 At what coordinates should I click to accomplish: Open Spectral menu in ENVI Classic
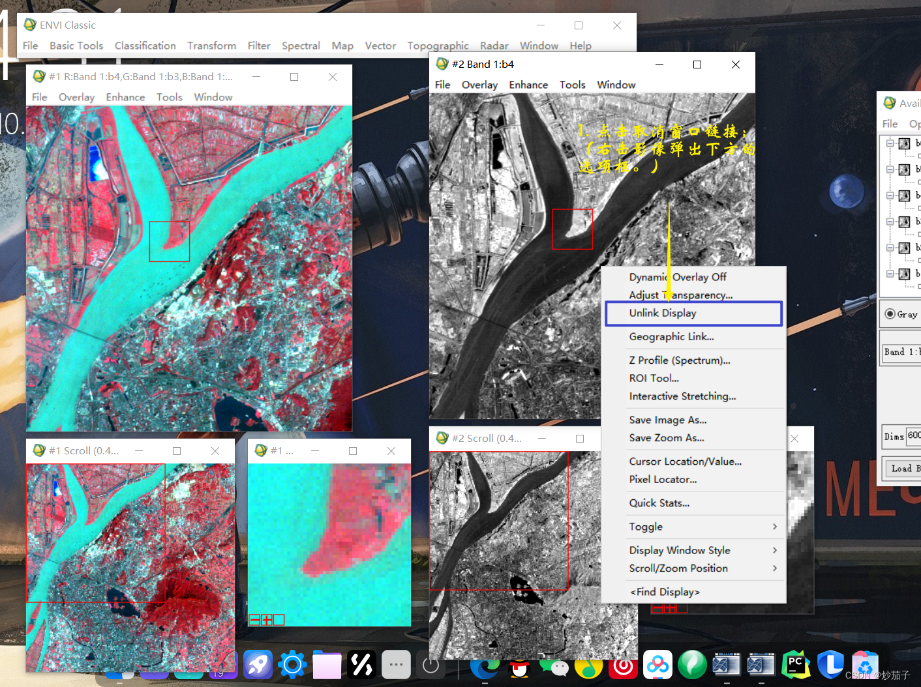(301, 46)
